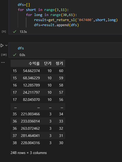Click row index 37 in the table
Screen dimensions: 122x162
[x=15, y=136]
